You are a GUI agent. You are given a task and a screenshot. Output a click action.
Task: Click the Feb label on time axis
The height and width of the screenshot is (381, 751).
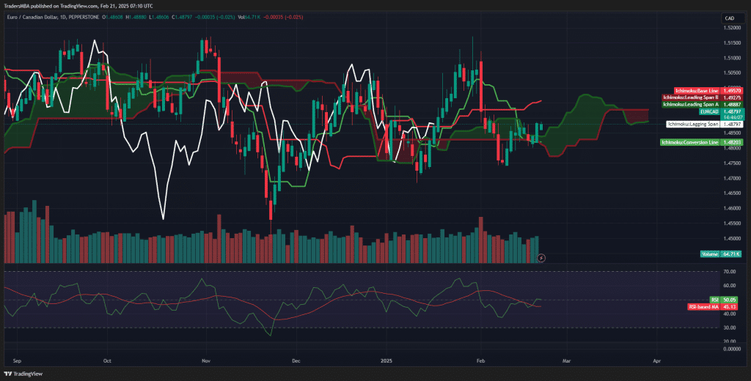[x=481, y=361]
